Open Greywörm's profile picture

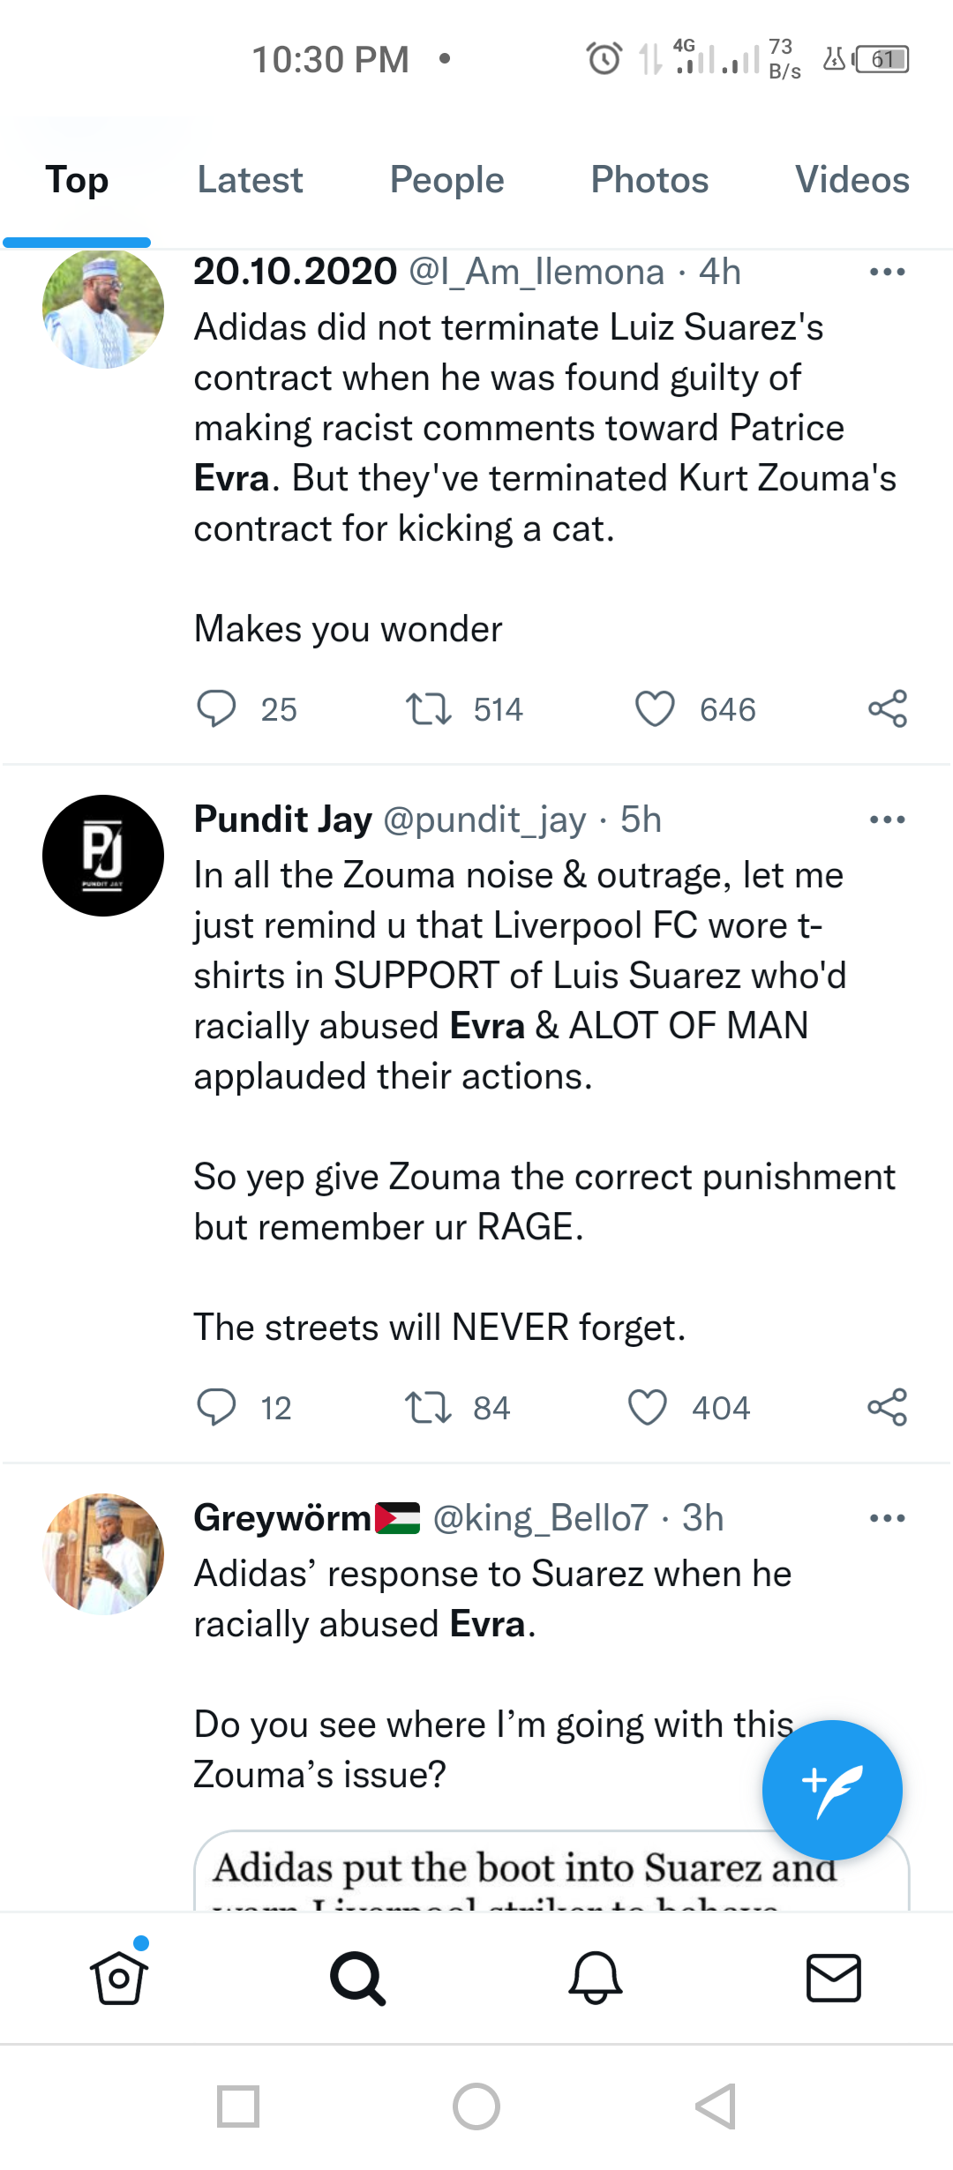coord(102,1553)
